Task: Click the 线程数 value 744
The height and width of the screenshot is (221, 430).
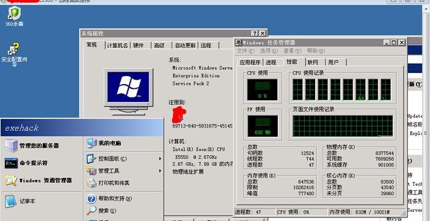Action: (310, 159)
